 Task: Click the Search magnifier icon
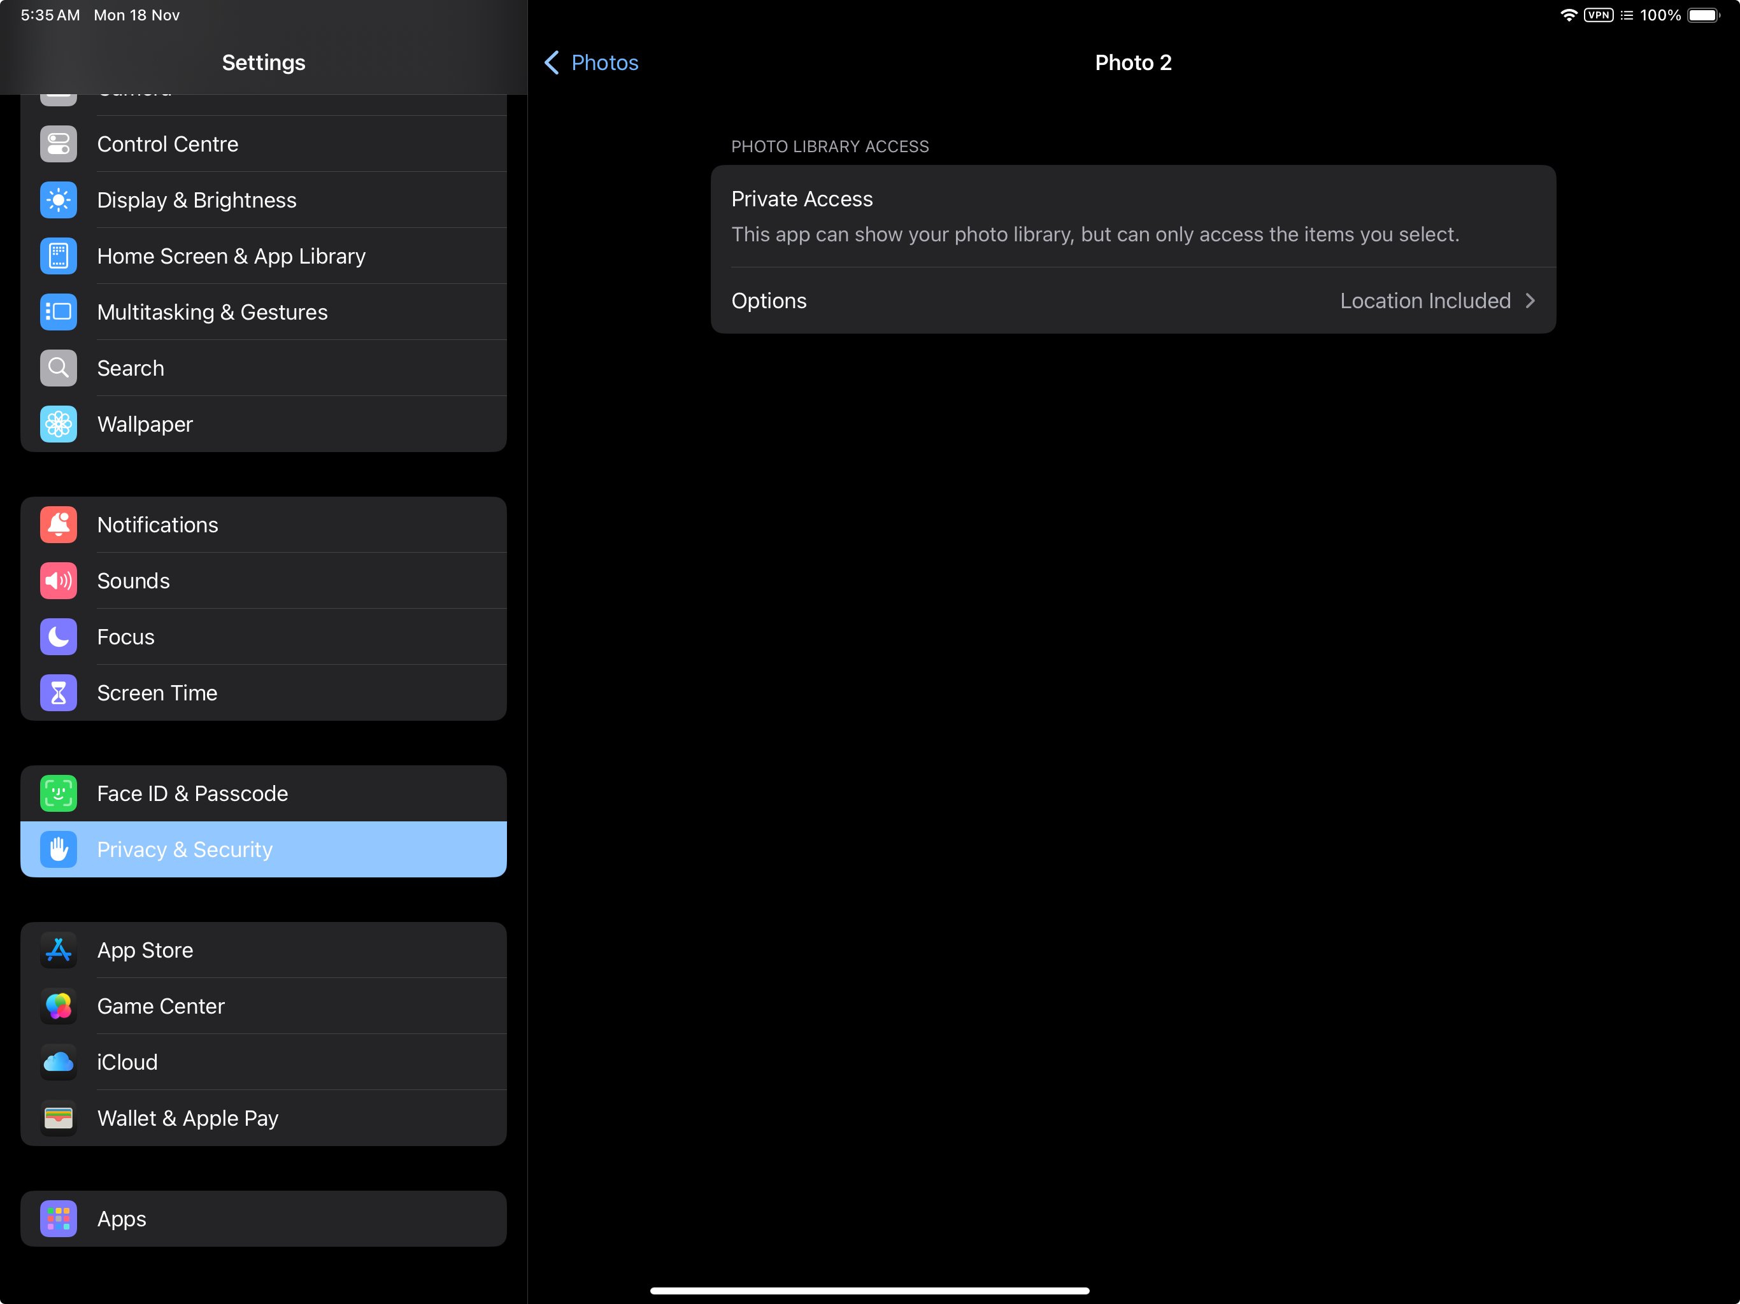[58, 368]
